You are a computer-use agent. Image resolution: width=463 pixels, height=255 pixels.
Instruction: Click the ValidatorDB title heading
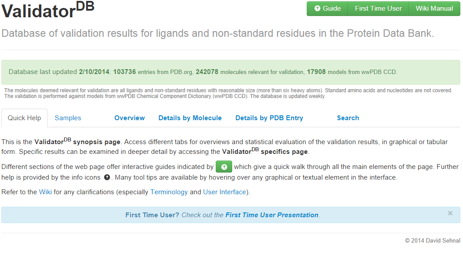(x=48, y=10)
